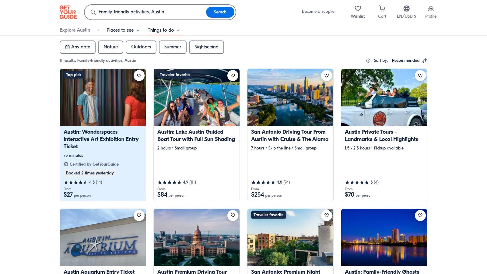Screen dimensions: 487x274
Task: Save Austin Premium Driving Tour to wishlist
Action: pyautogui.click(x=233, y=216)
